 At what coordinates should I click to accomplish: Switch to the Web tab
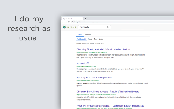pos(80,35)
